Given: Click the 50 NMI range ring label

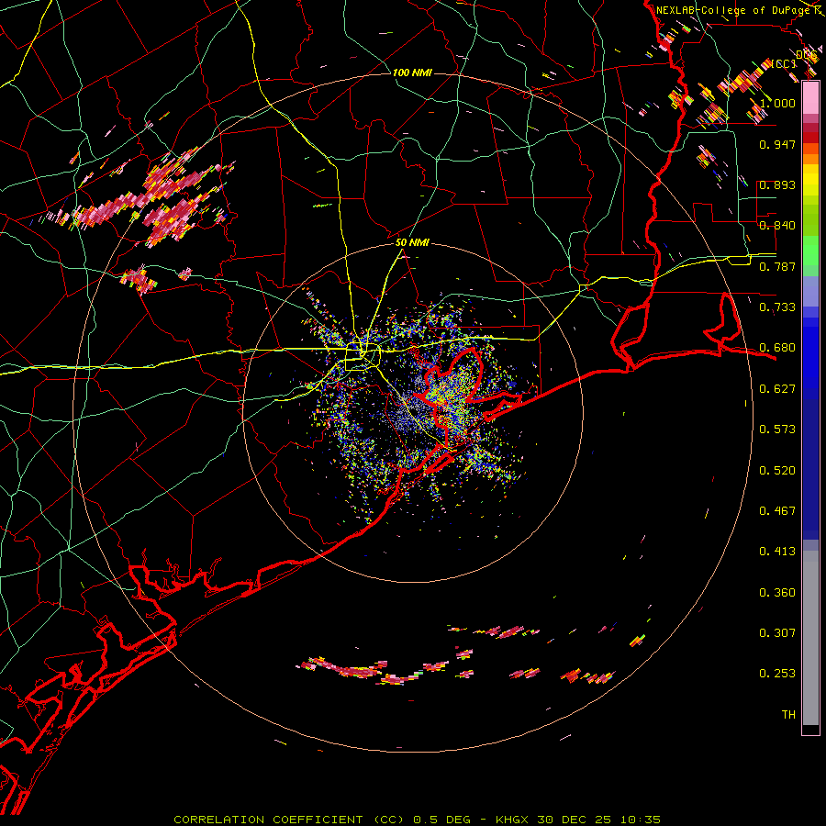Looking at the screenshot, I should (x=412, y=243).
